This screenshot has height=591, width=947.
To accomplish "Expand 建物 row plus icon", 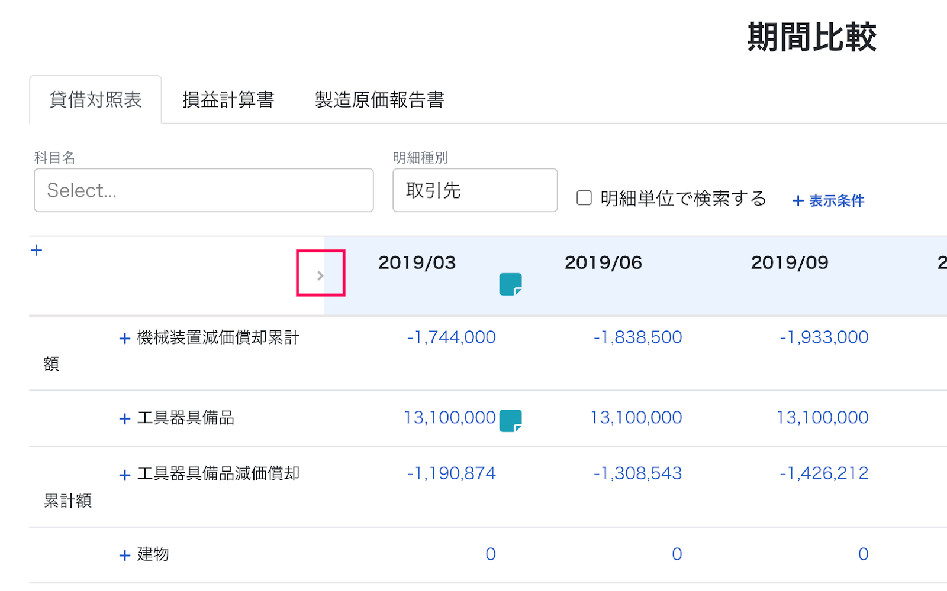I will tap(124, 556).
